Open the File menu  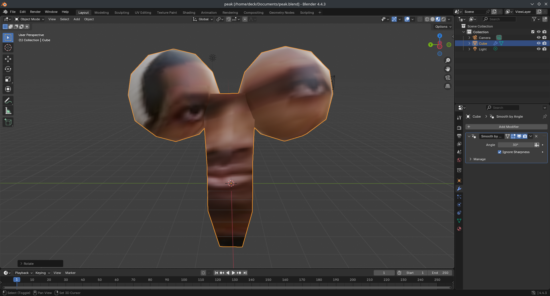[13, 12]
